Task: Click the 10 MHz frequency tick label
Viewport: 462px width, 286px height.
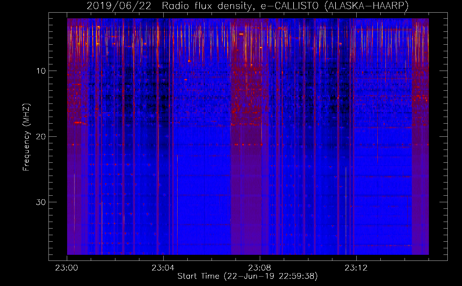Action: 41,71
